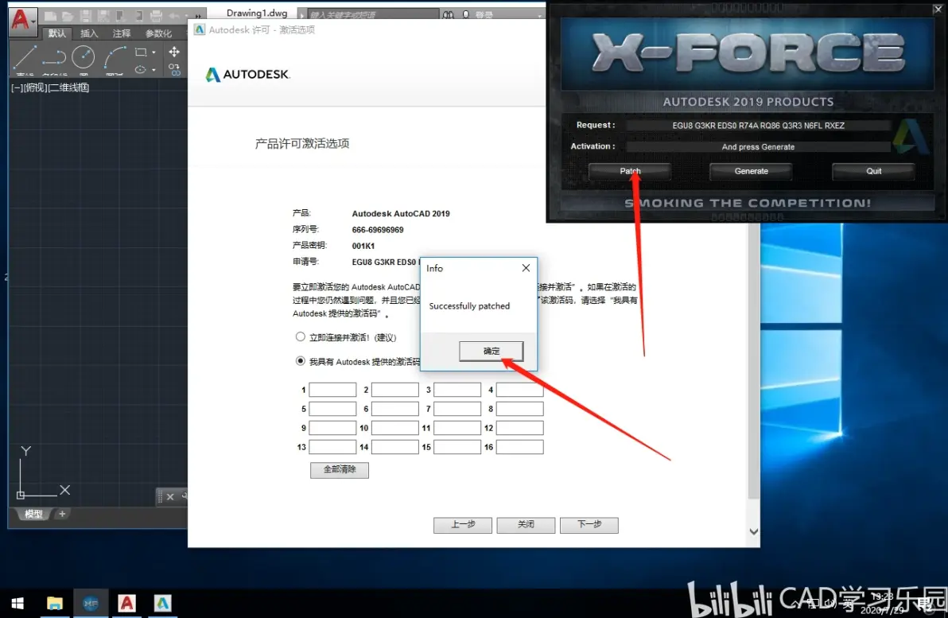
Task: Click the Generate button in X-Force
Action: point(751,171)
